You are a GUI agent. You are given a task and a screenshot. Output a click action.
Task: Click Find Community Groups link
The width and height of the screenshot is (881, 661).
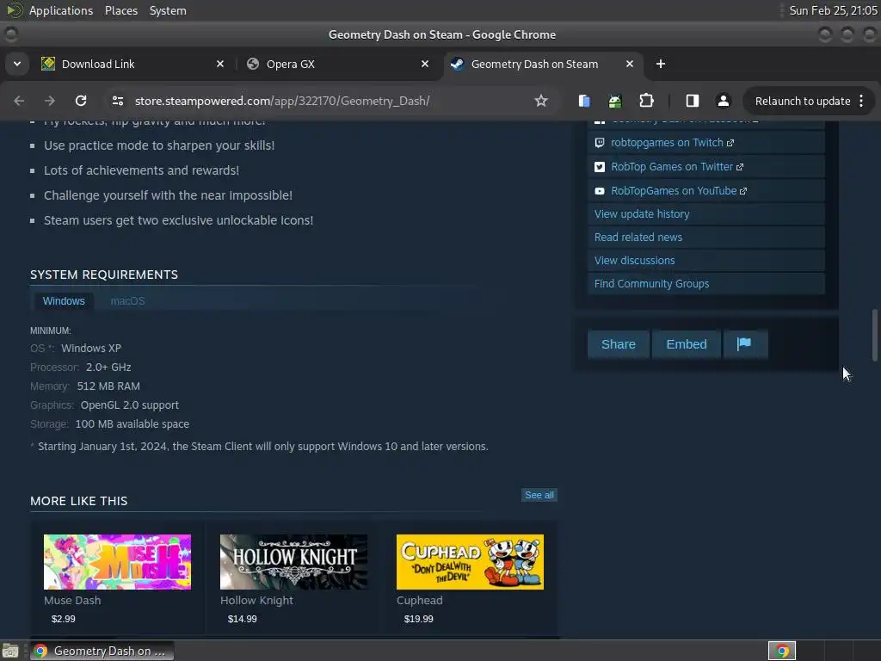coord(651,284)
